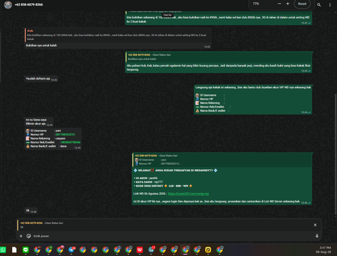Click the "75%" zoom percentage label
Image resolution: width=337 pixels, height=256 pixels.
256,4
